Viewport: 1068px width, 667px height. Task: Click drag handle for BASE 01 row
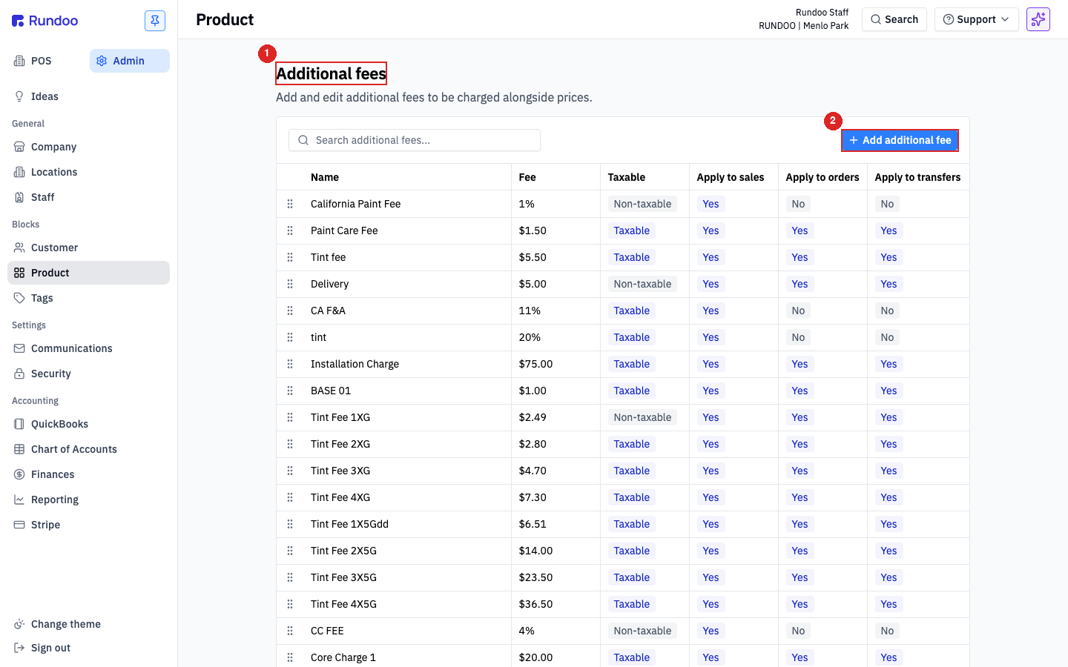click(x=290, y=391)
